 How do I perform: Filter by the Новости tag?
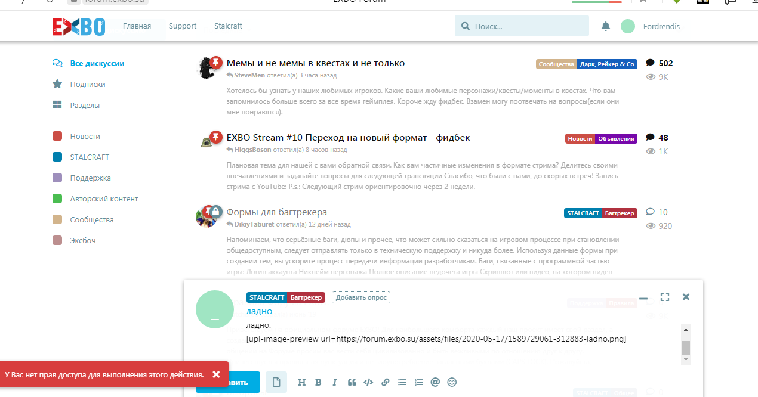(76, 136)
